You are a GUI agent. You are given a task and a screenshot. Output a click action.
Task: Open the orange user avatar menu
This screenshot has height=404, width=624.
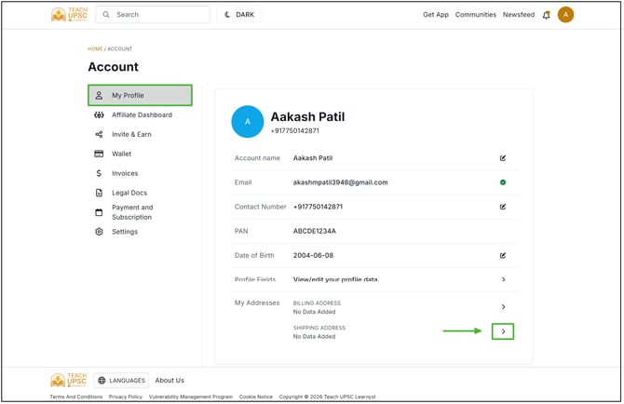click(567, 15)
